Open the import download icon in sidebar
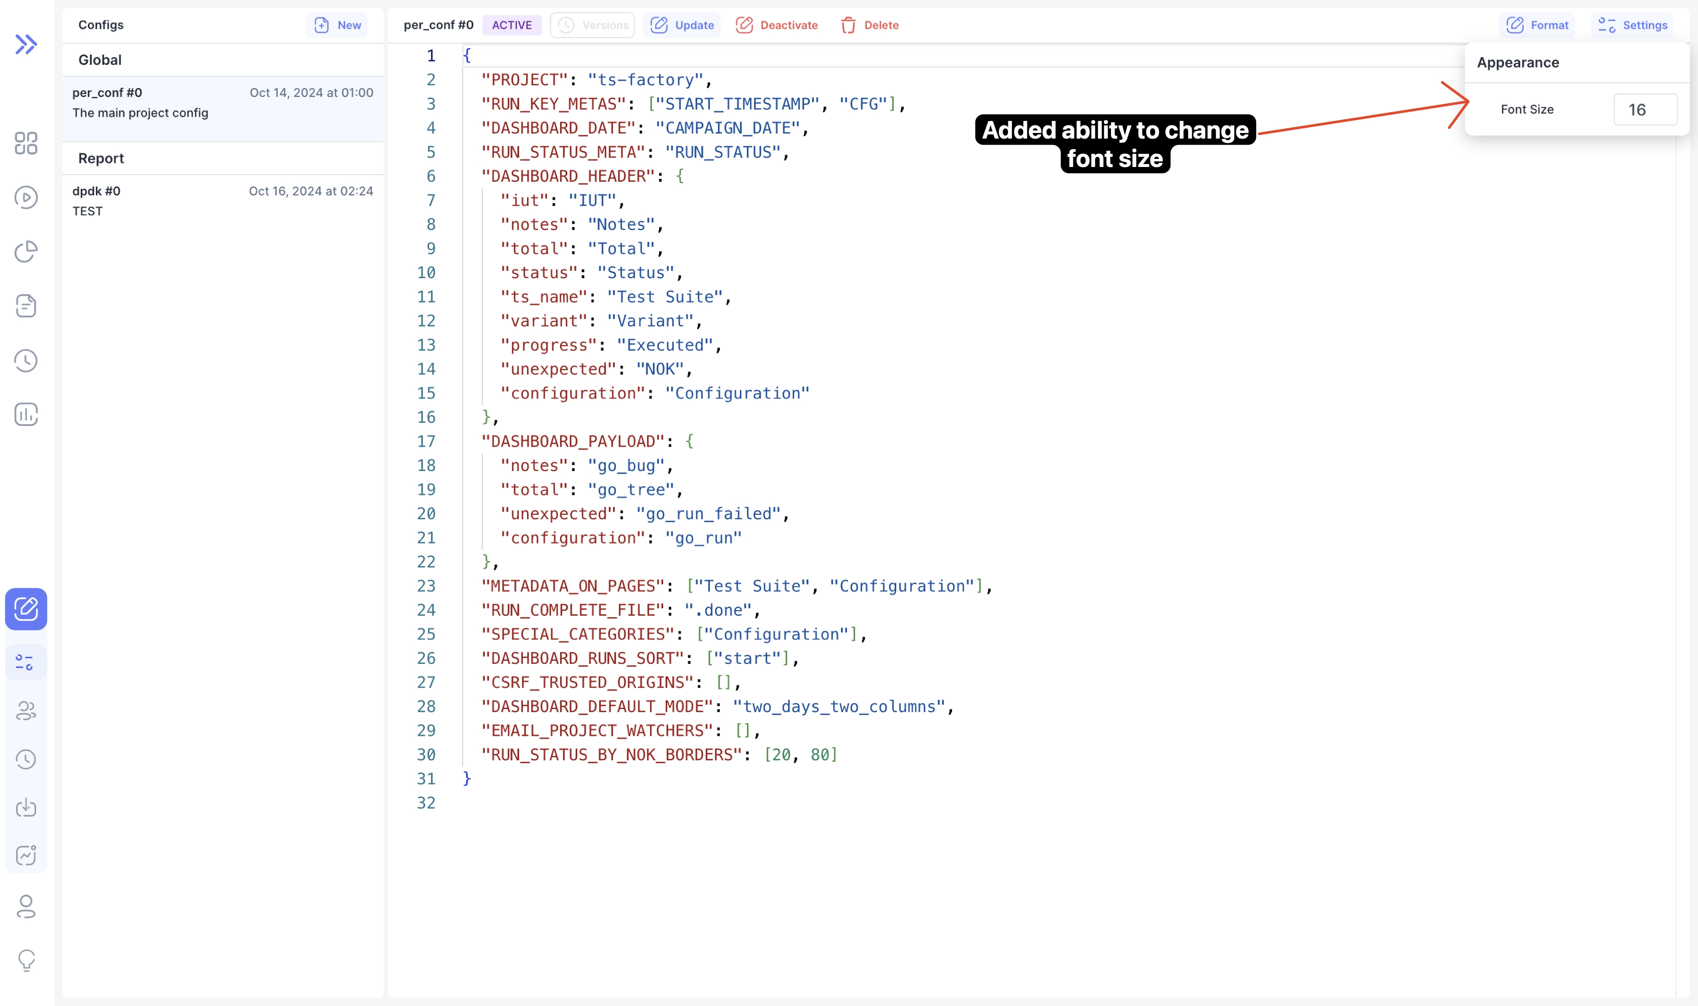The height and width of the screenshot is (1006, 1698). tap(26, 807)
